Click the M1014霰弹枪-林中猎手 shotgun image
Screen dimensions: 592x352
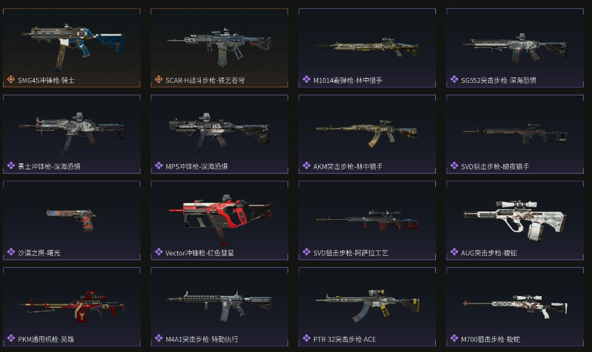[x=367, y=47]
